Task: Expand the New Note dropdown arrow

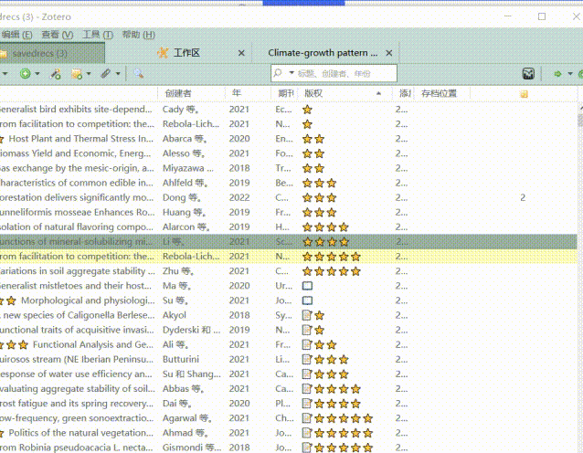Action: pyautogui.click(x=89, y=74)
